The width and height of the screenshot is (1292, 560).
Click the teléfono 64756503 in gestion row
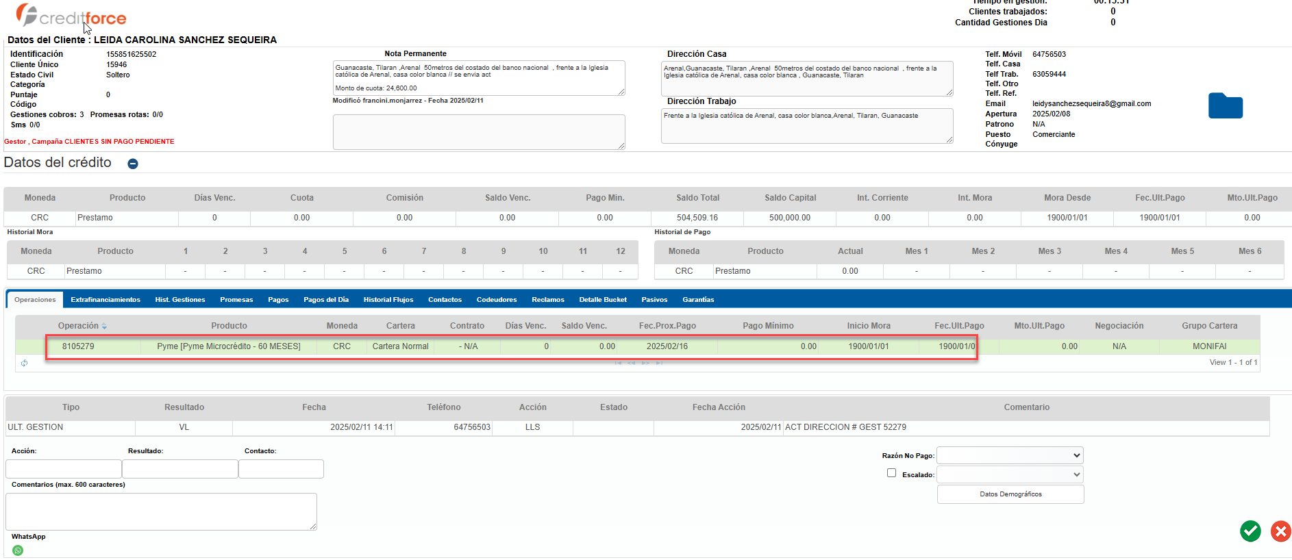point(472,427)
